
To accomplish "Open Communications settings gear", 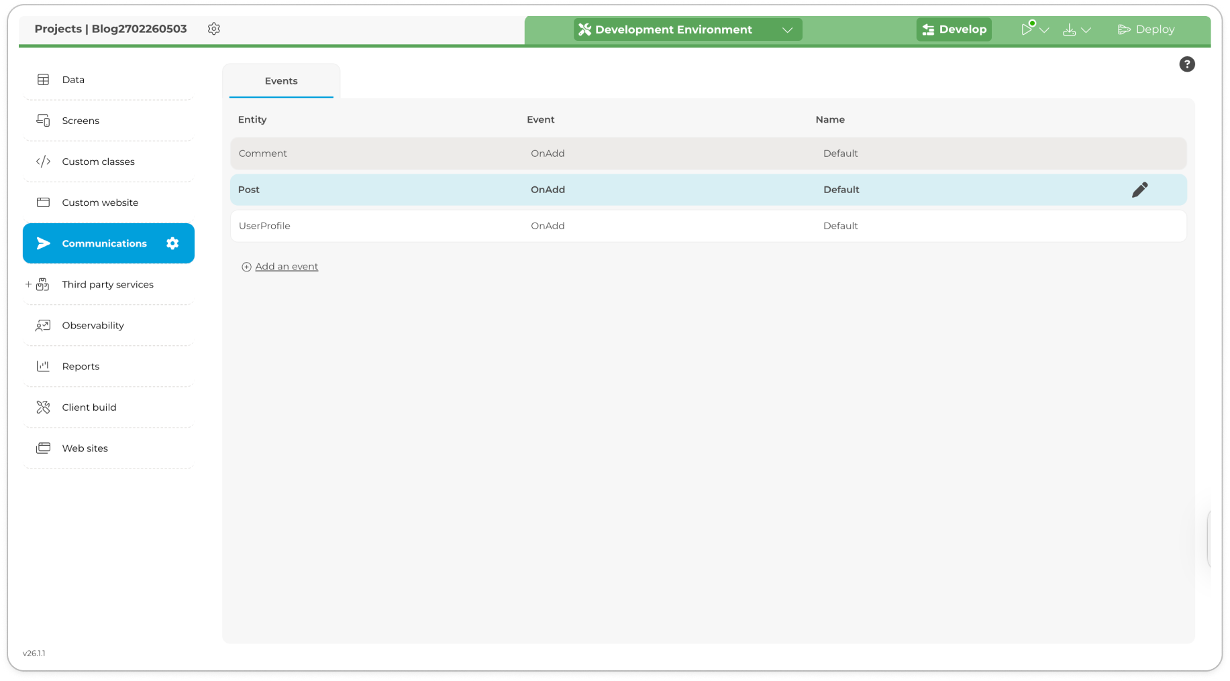I will (172, 243).
